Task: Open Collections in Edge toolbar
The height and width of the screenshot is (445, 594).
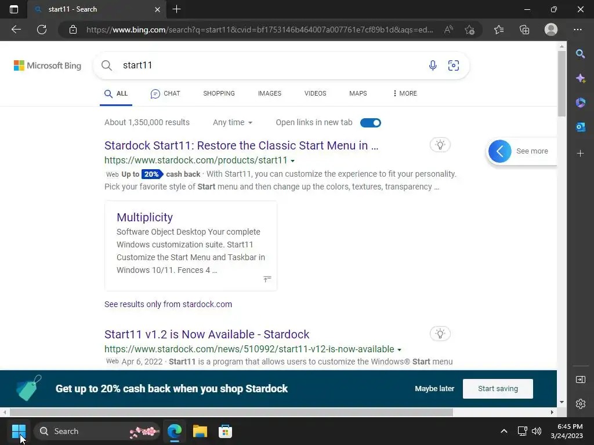Action: point(524,30)
